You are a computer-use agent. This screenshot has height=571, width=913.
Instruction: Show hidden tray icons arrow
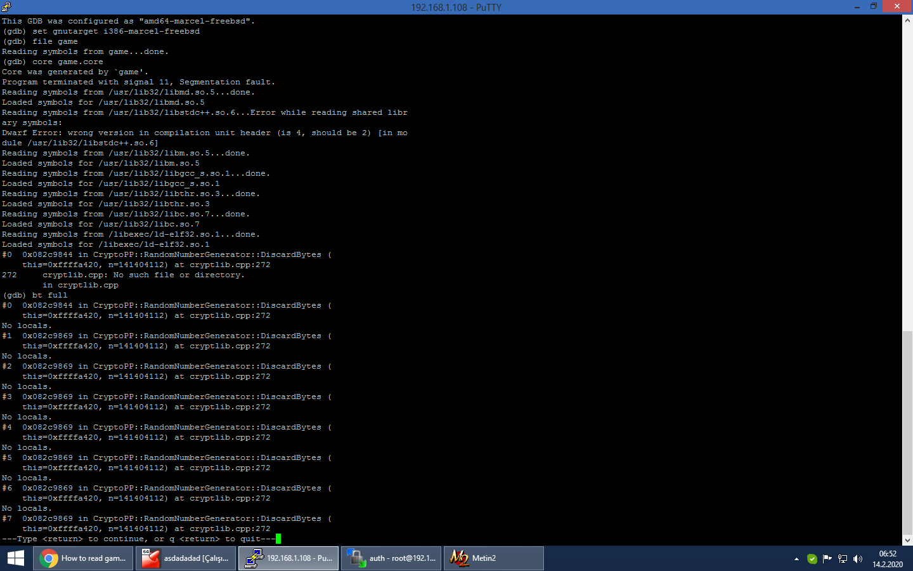(796, 559)
